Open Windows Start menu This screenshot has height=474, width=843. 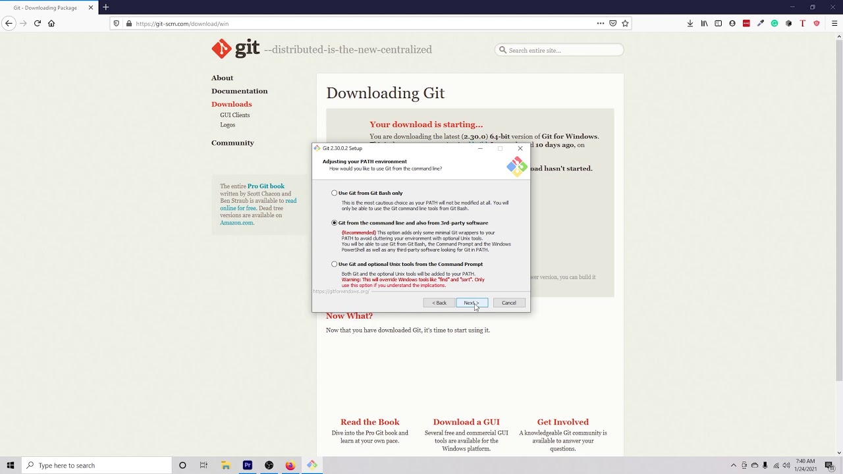pos(10,465)
